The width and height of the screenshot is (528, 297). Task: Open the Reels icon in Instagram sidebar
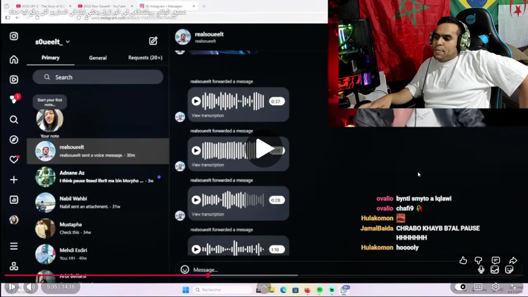[x=14, y=80]
